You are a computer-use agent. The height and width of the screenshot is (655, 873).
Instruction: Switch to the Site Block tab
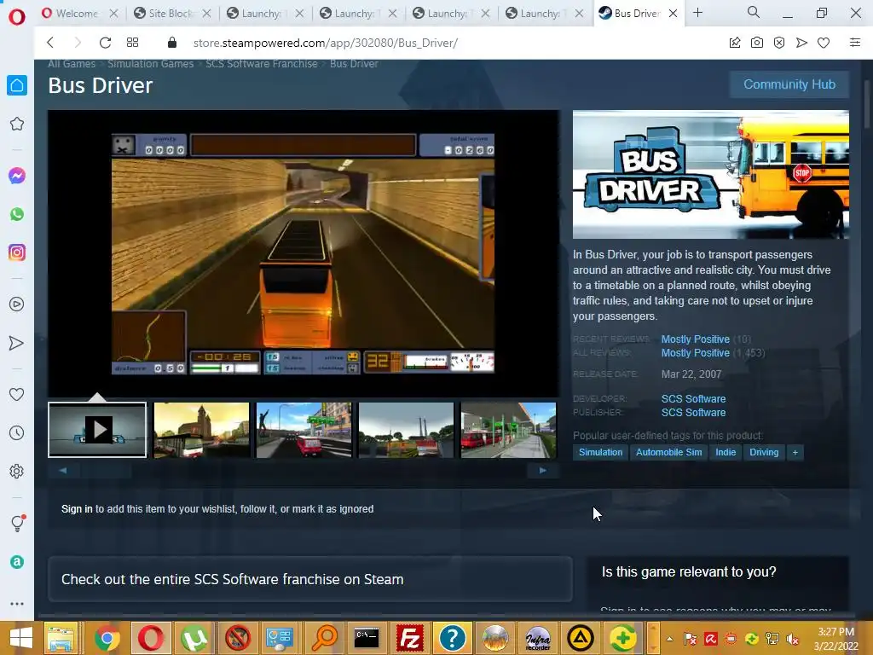170,13
